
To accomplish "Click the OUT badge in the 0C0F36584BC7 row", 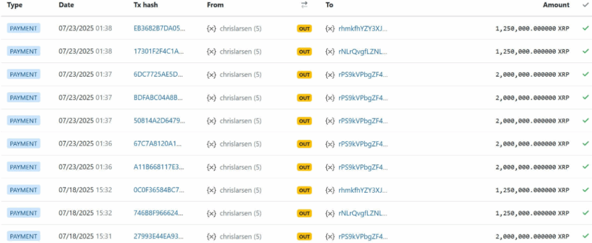I will [x=304, y=190].
